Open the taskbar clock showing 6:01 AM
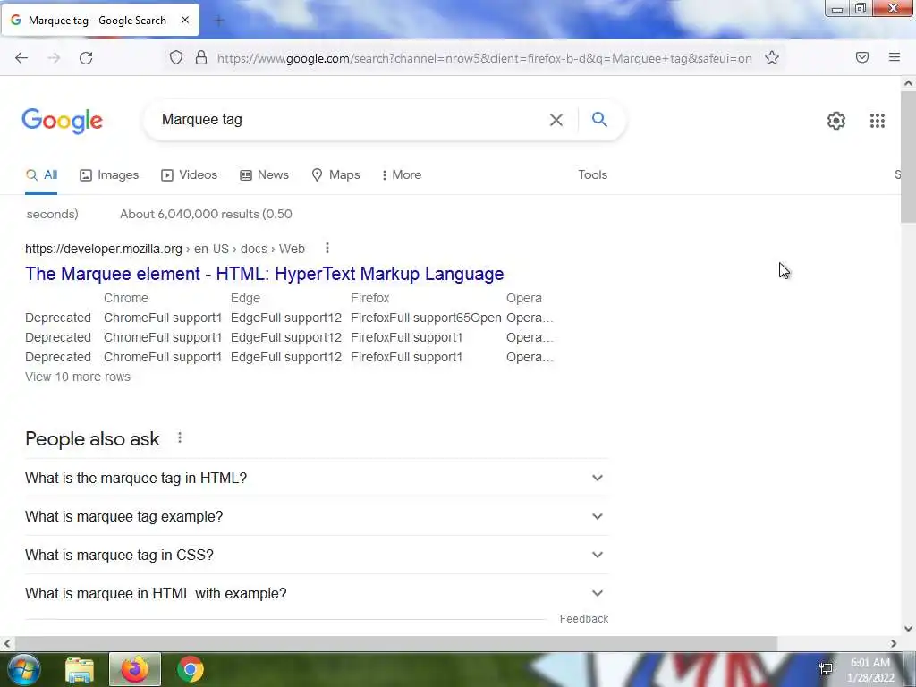This screenshot has height=687, width=916. [x=869, y=669]
